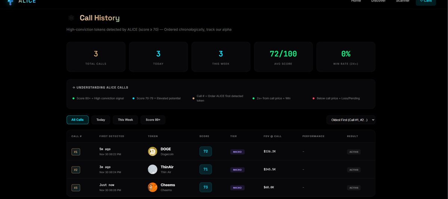Click the ThinAir score badge 71
This screenshot has width=448, height=199.
tap(206, 169)
